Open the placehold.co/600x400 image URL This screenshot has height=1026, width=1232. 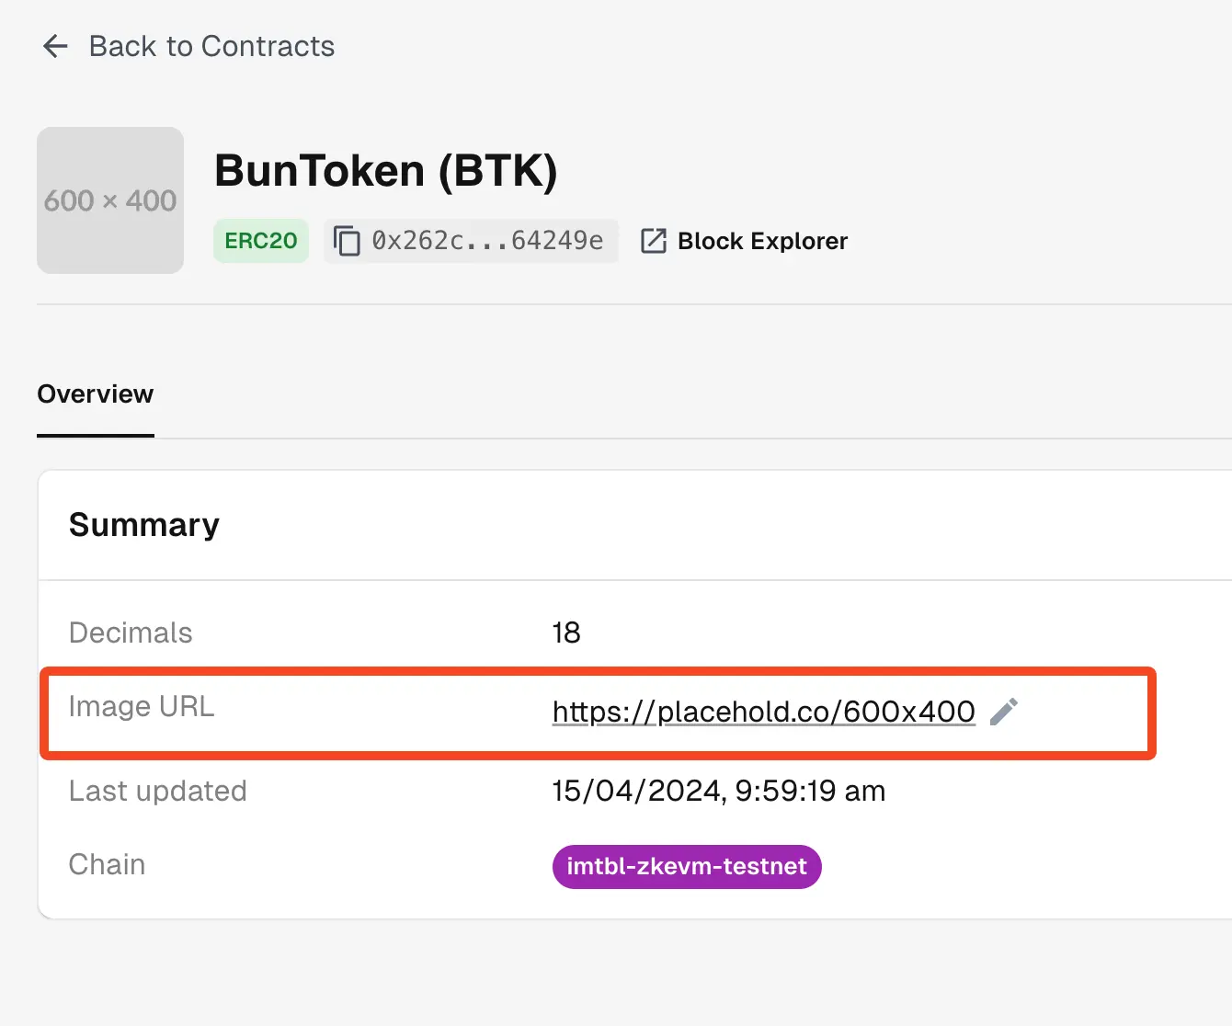coord(762,712)
